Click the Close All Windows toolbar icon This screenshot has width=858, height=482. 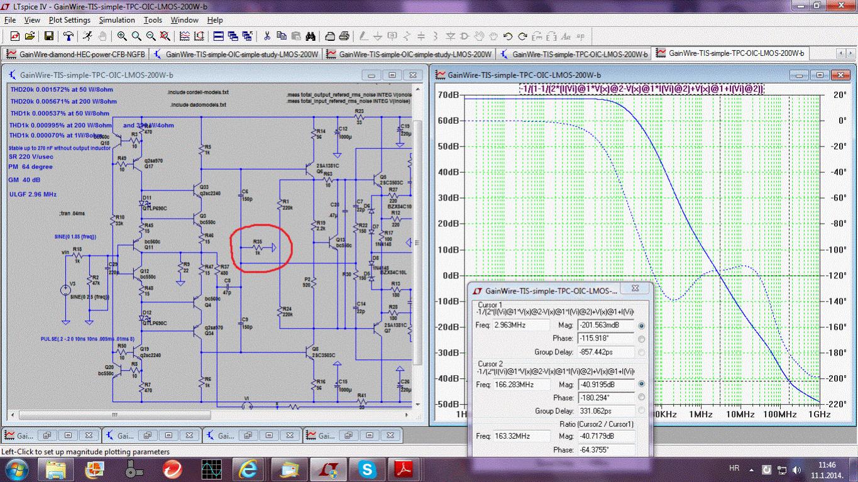point(247,36)
